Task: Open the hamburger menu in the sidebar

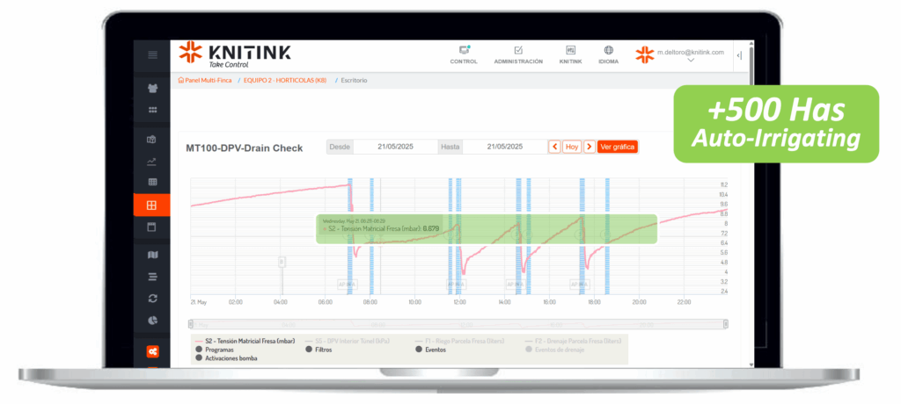Action: click(152, 55)
